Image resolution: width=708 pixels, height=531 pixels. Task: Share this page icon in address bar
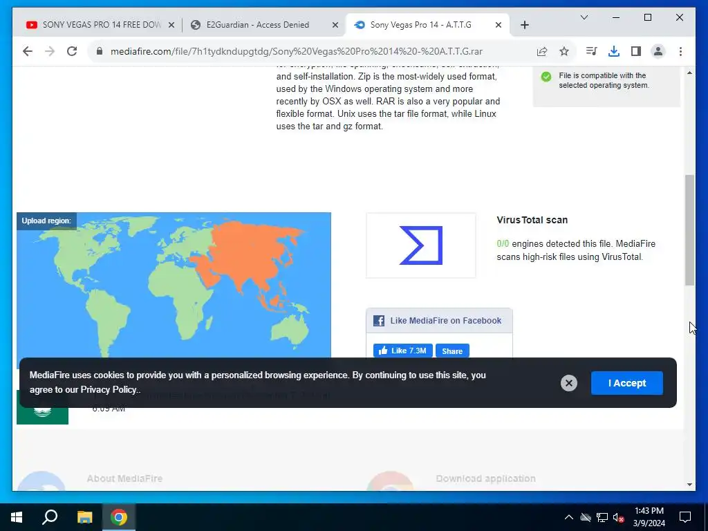pyautogui.click(x=542, y=51)
